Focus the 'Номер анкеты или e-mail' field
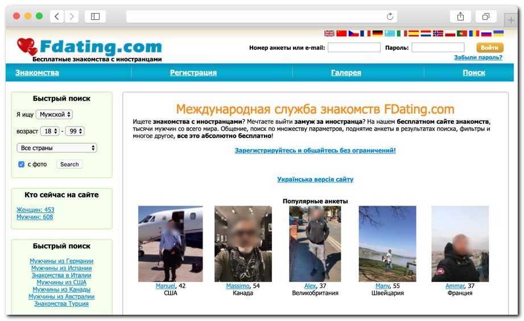The height and width of the screenshot is (321, 524). click(354, 48)
